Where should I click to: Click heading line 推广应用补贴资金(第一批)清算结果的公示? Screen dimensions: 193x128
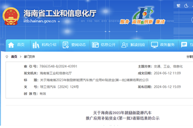tap(123, 118)
